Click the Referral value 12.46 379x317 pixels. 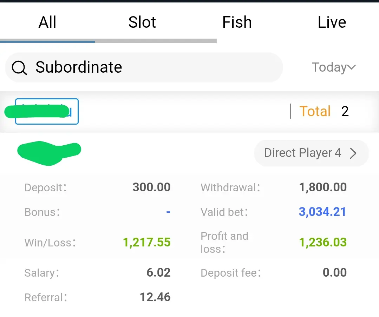tap(155, 297)
